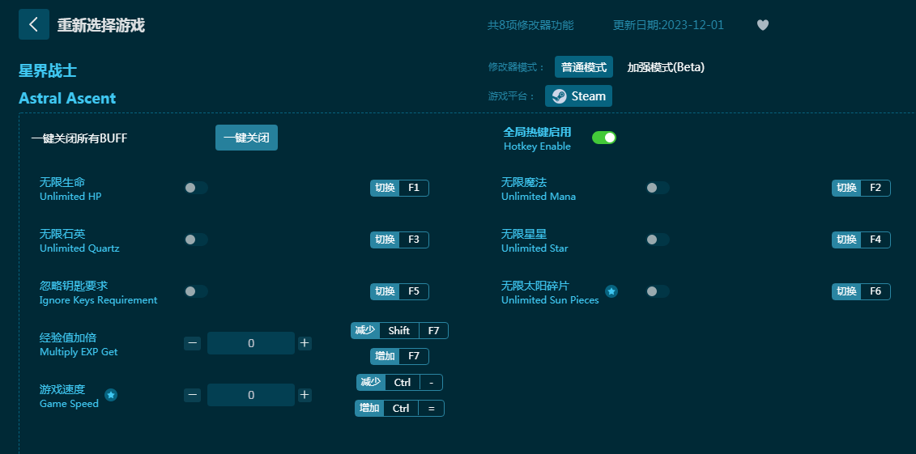Switch to 加强模式(Beta) mode
The height and width of the screenshot is (454, 916).
point(666,67)
